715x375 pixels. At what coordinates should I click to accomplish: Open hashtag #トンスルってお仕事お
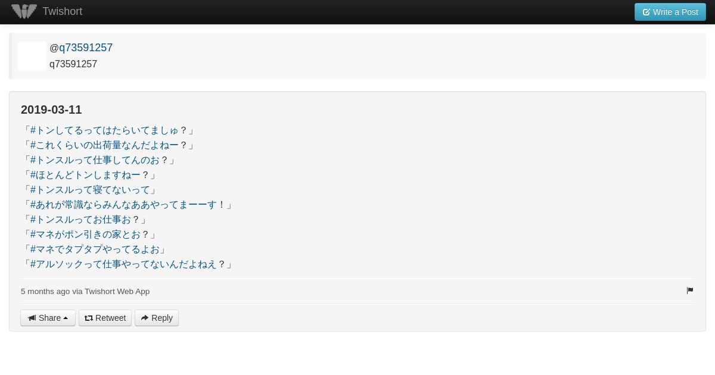point(80,220)
